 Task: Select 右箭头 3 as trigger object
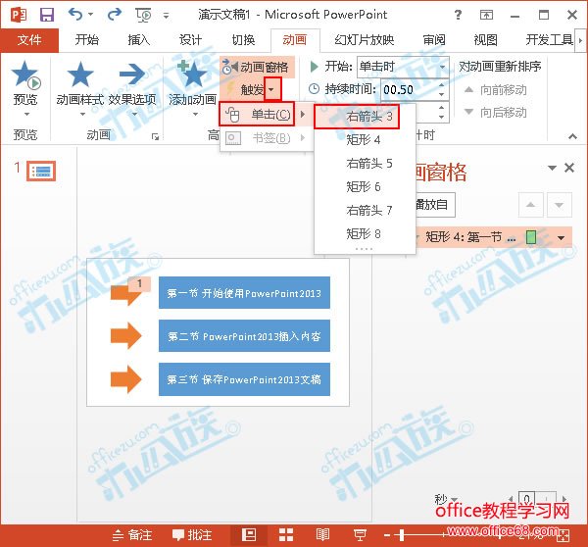pos(357,117)
